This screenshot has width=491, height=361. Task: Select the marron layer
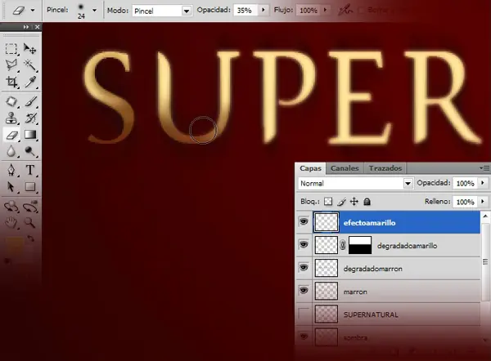(x=396, y=292)
